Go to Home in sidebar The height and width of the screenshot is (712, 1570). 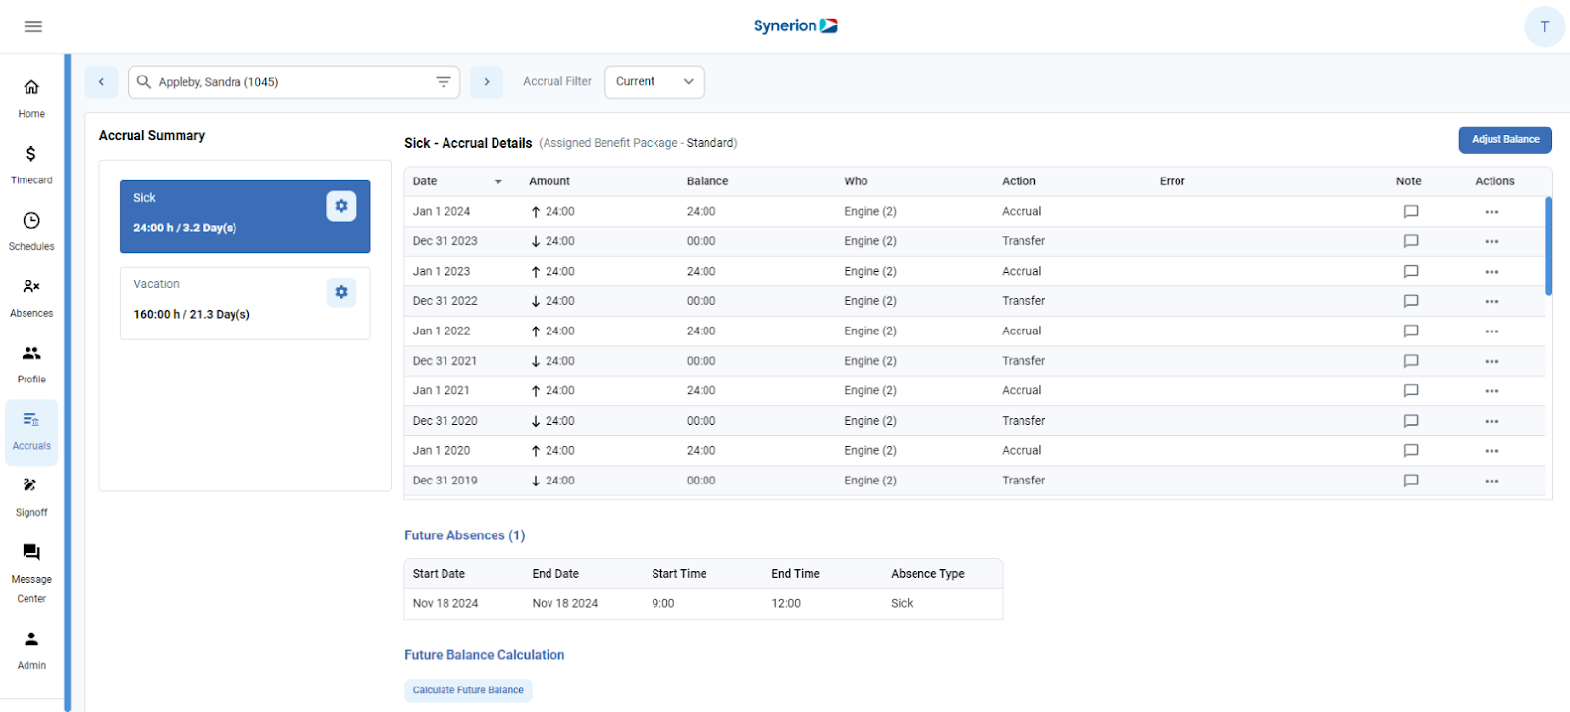point(31,98)
